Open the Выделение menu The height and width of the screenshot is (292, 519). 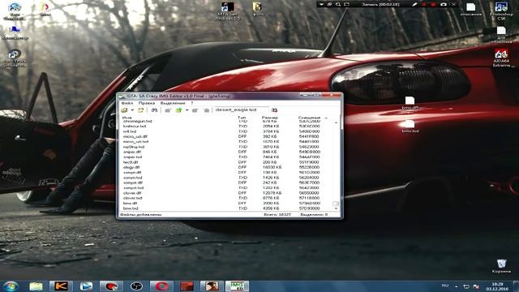click(173, 103)
